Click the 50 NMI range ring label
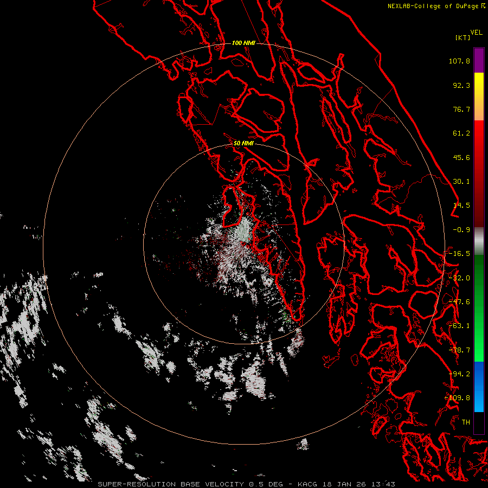488x488 pixels. pos(243,143)
